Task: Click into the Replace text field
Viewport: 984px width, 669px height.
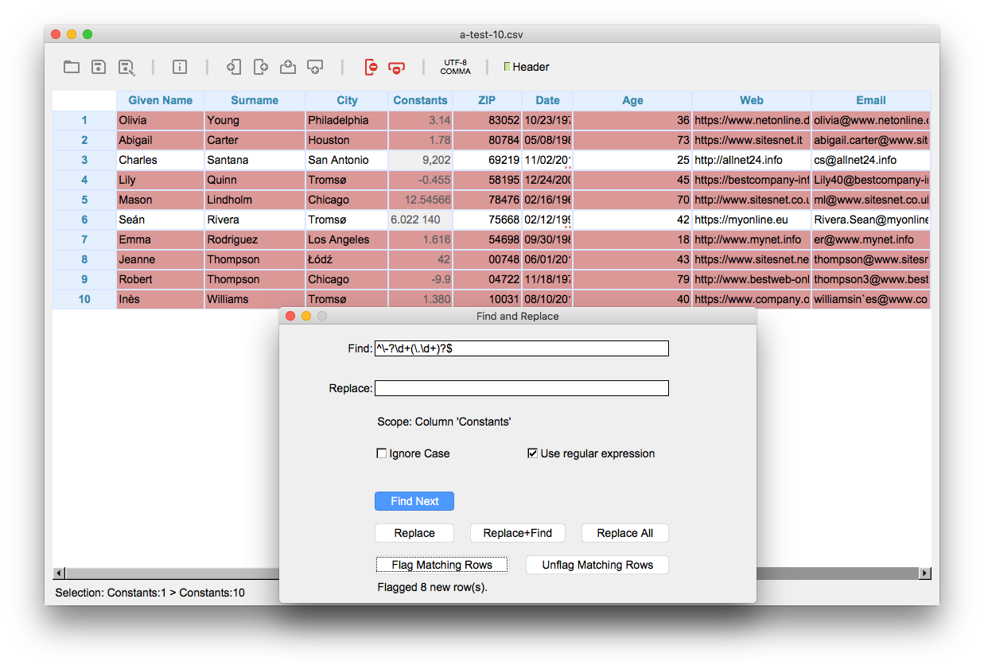Action: 521,388
